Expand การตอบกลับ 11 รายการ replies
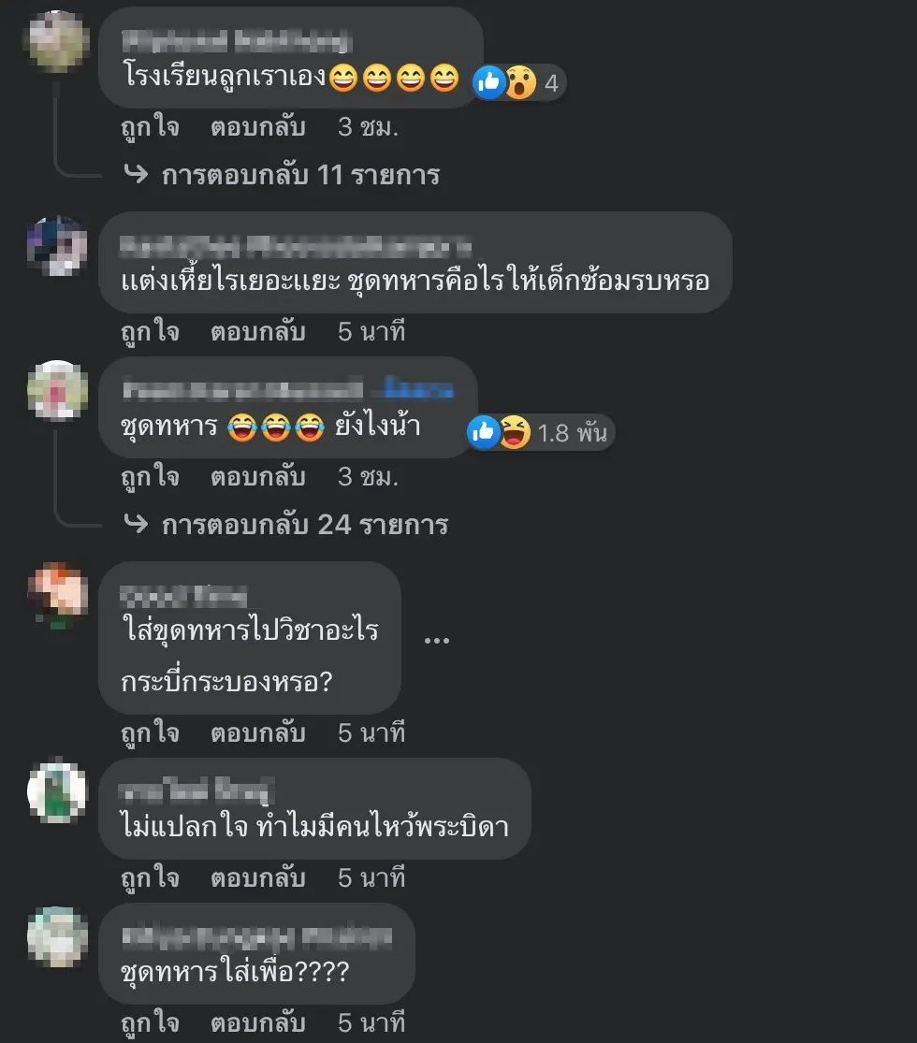Screen dimensions: 917x1043 [300, 175]
